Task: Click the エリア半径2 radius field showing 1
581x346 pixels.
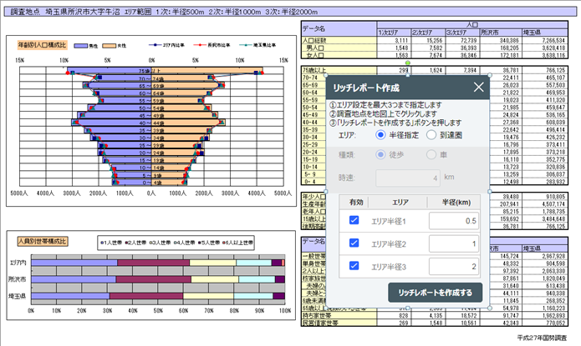Action: coord(454,243)
